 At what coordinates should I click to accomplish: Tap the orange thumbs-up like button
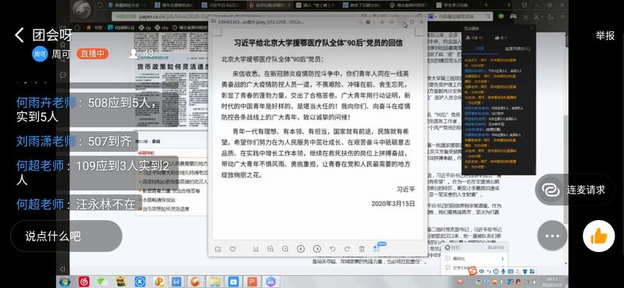598,236
